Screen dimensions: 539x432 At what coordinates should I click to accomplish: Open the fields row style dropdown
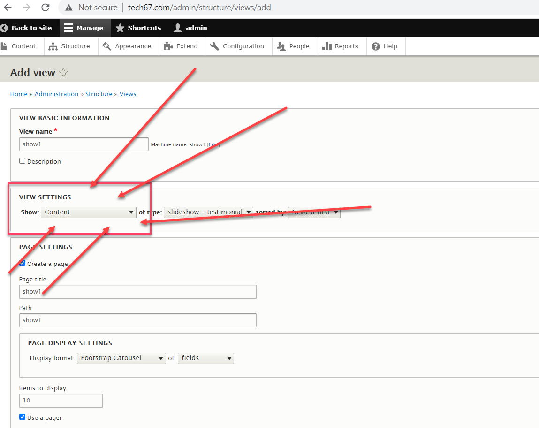coord(206,358)
